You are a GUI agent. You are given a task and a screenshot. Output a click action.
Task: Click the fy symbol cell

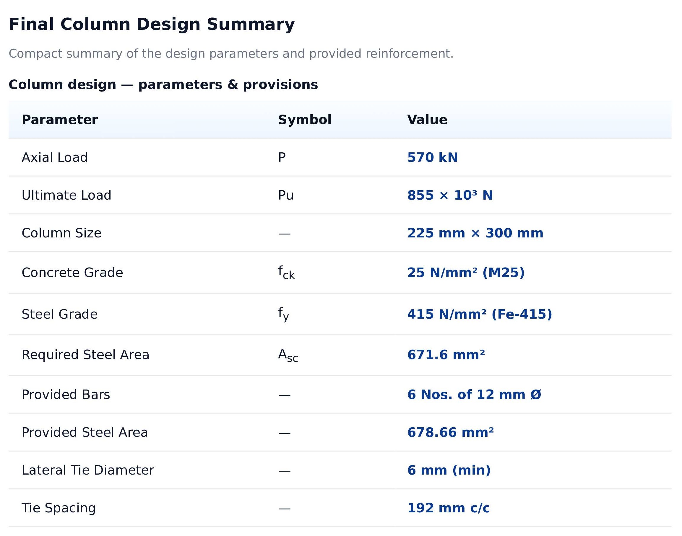[x=283, y=314]
